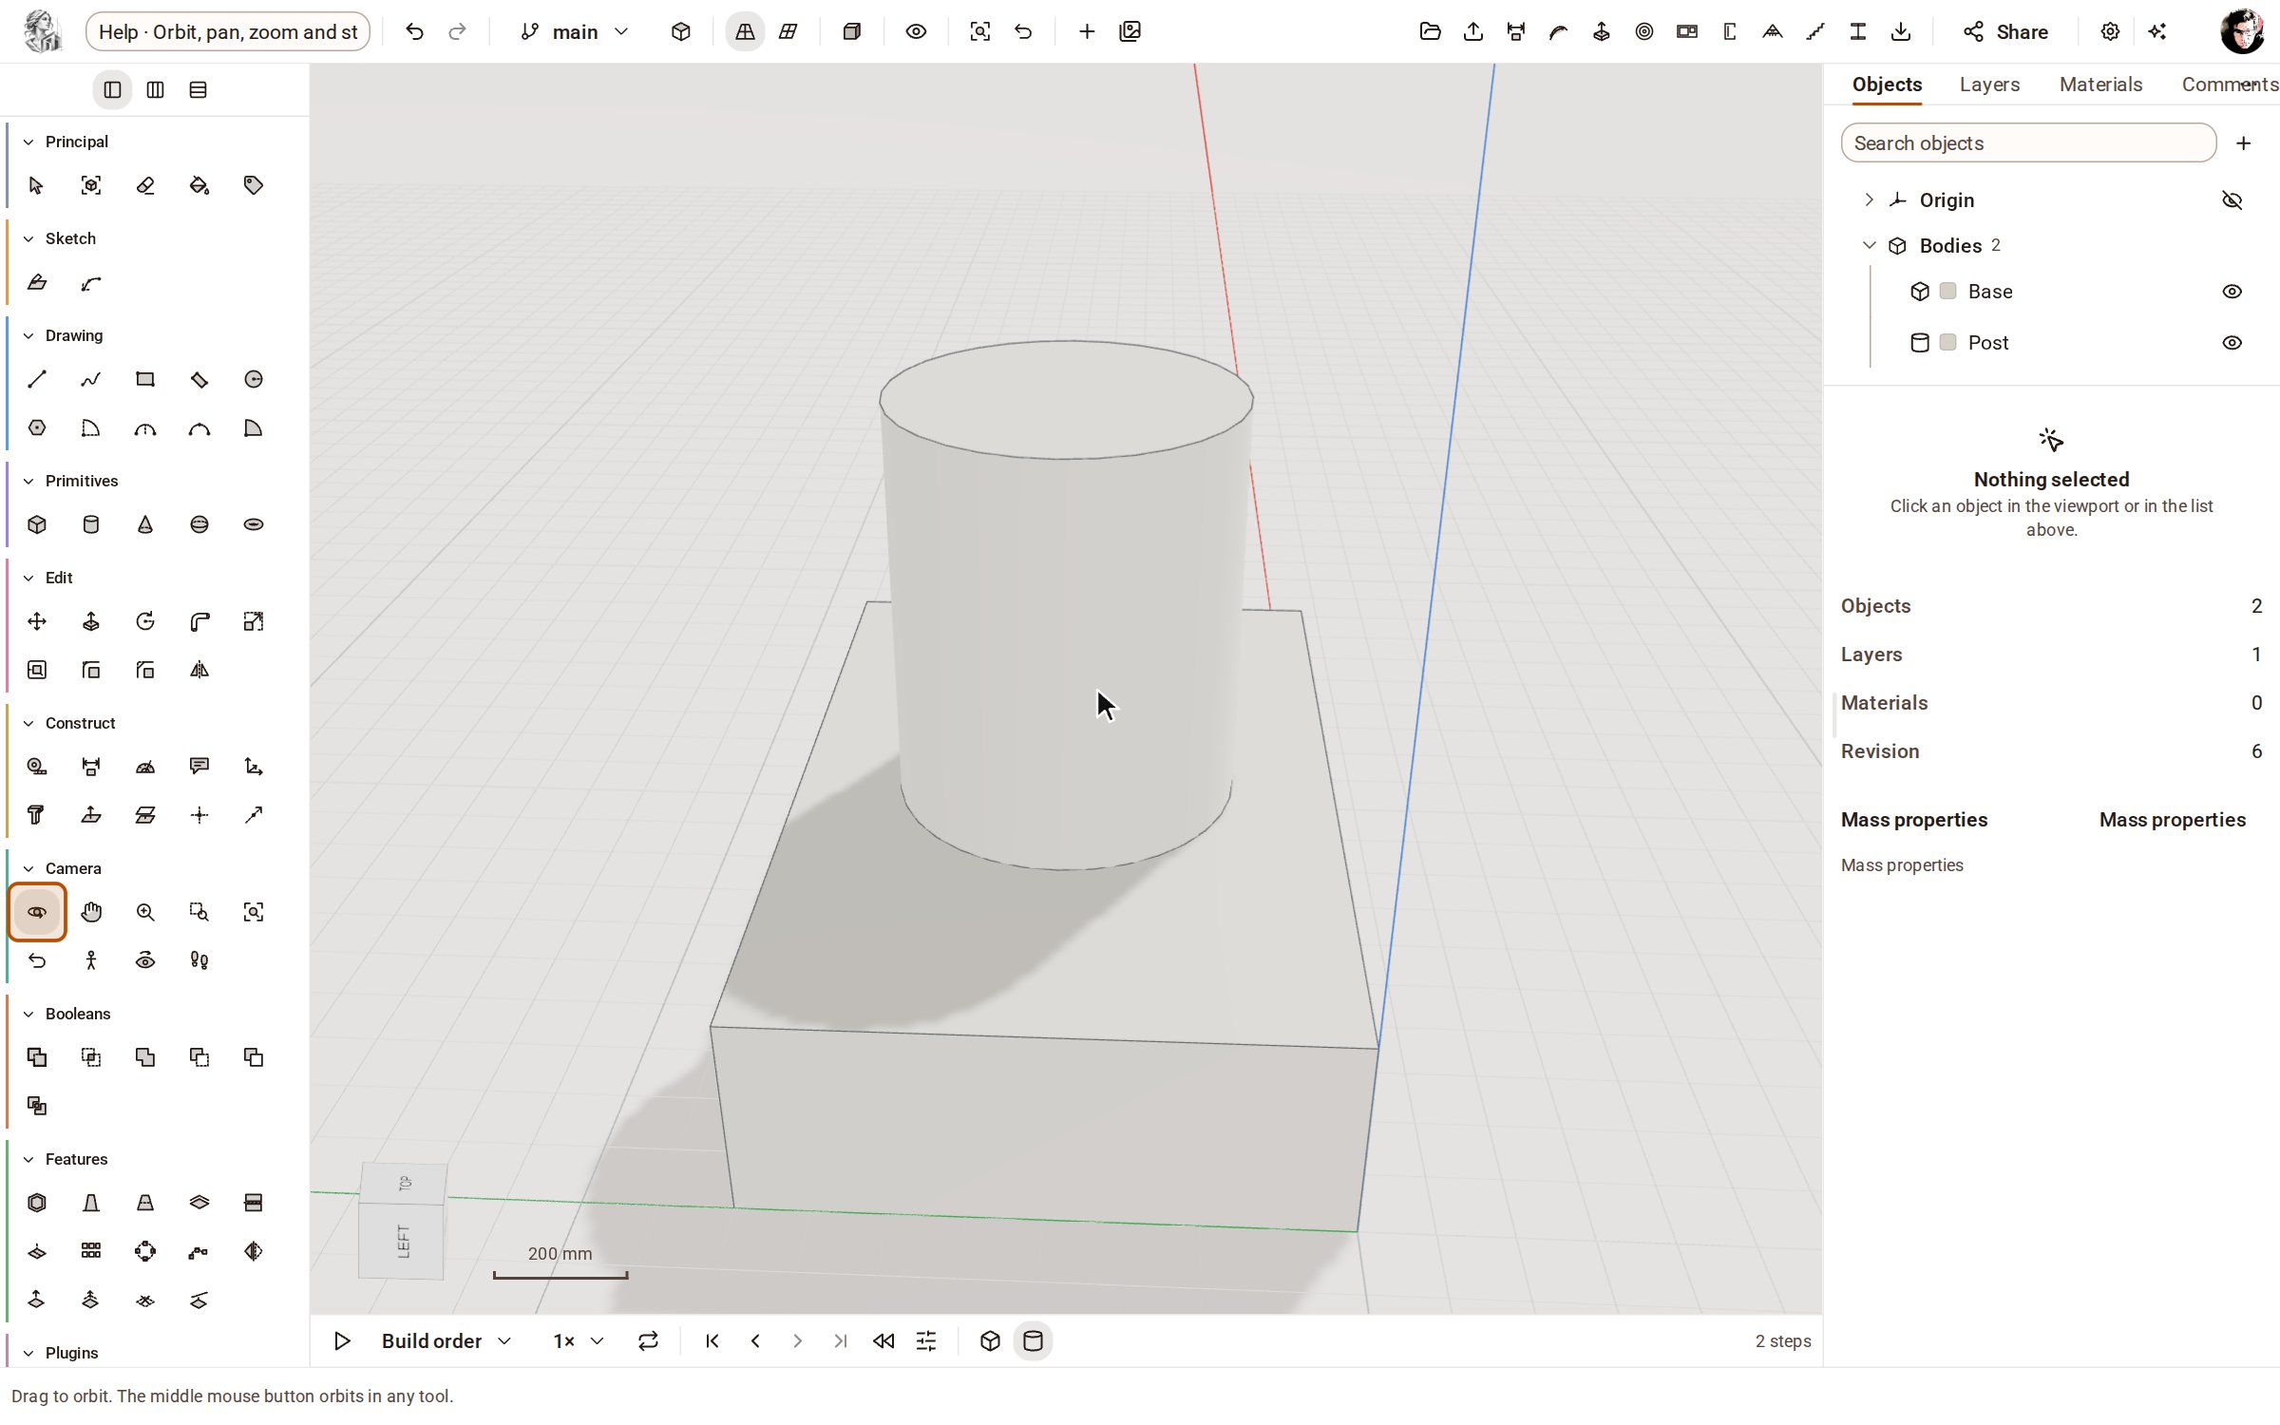Toggle perspective view in top toolbar

click(x=745, y=31)
